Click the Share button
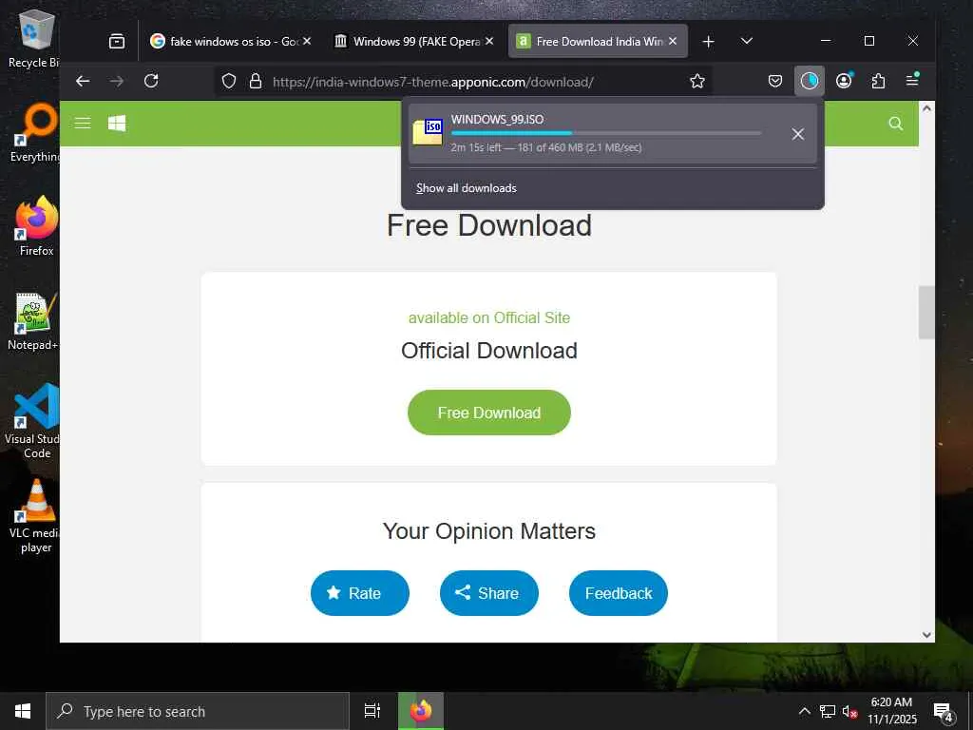 point(489,593)
